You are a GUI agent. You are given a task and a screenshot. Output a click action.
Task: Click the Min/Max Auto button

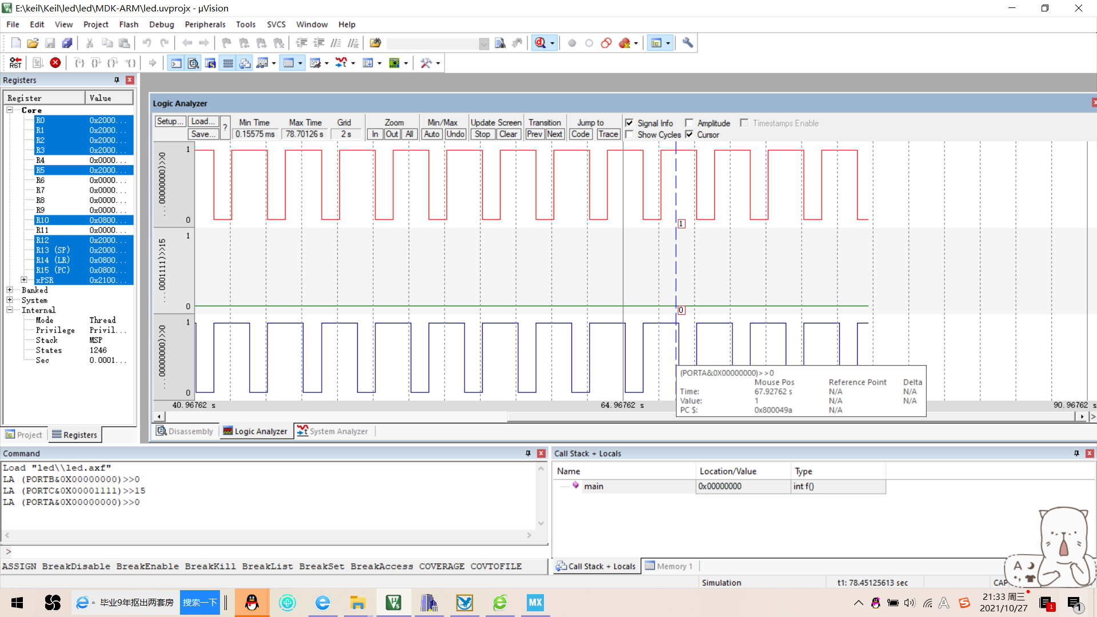click(x=432, y=134)
